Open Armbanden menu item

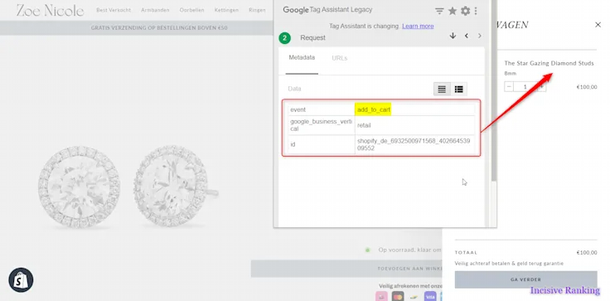[x=155, y=10]
